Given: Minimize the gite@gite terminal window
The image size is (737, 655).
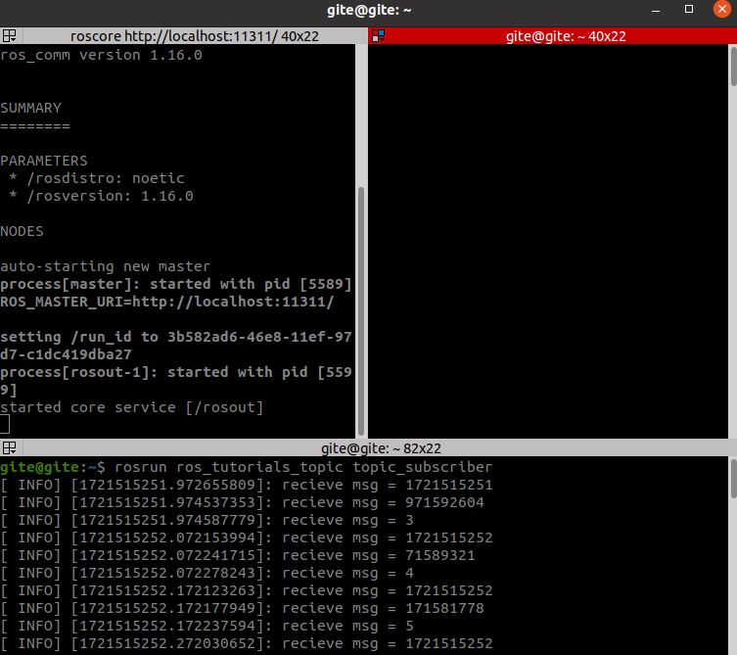Looking at the screenshot, I should [656, 10].
